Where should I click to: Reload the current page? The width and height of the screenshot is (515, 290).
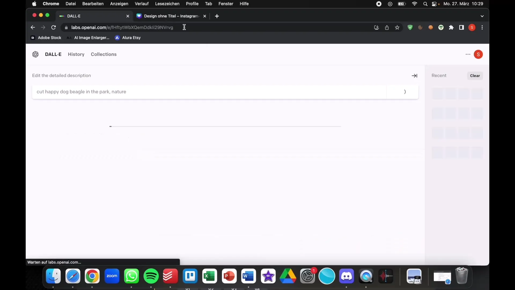tap(54, 27)
